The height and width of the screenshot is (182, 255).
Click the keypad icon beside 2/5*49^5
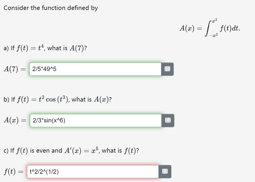click(x=167, y=69)
